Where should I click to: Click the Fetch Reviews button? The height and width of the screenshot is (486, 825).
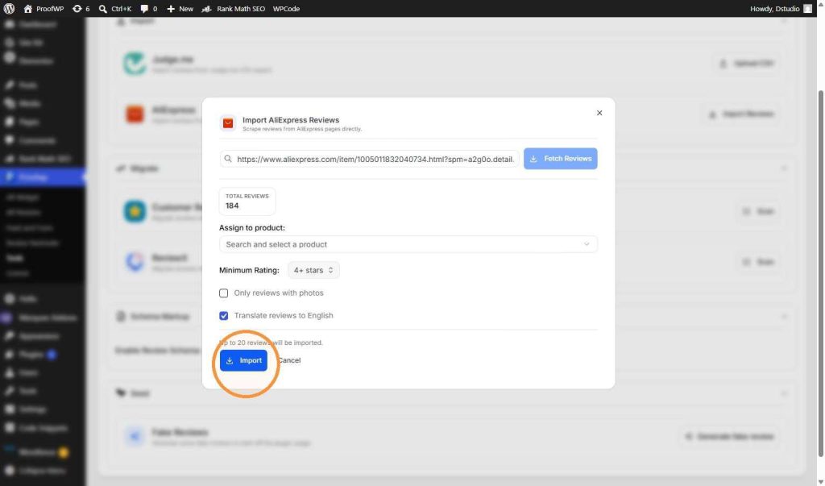tap(561, 159)
